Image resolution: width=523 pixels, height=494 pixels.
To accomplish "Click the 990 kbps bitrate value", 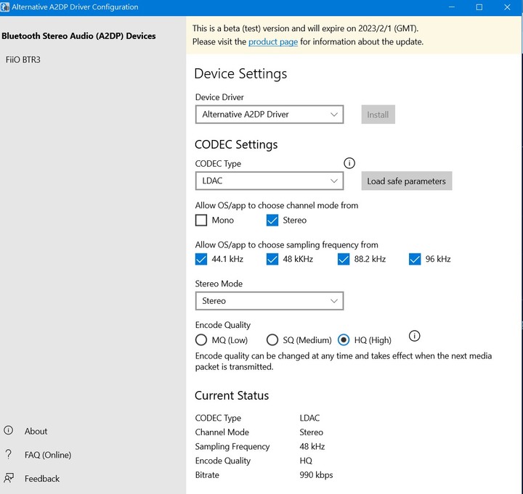I will (x=316, y=475).
